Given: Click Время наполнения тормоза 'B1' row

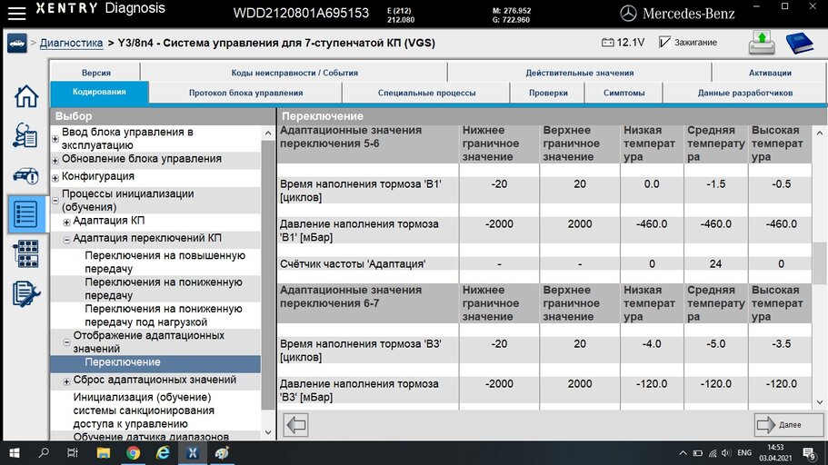Looking at the screenshot, I should [544, 191].
